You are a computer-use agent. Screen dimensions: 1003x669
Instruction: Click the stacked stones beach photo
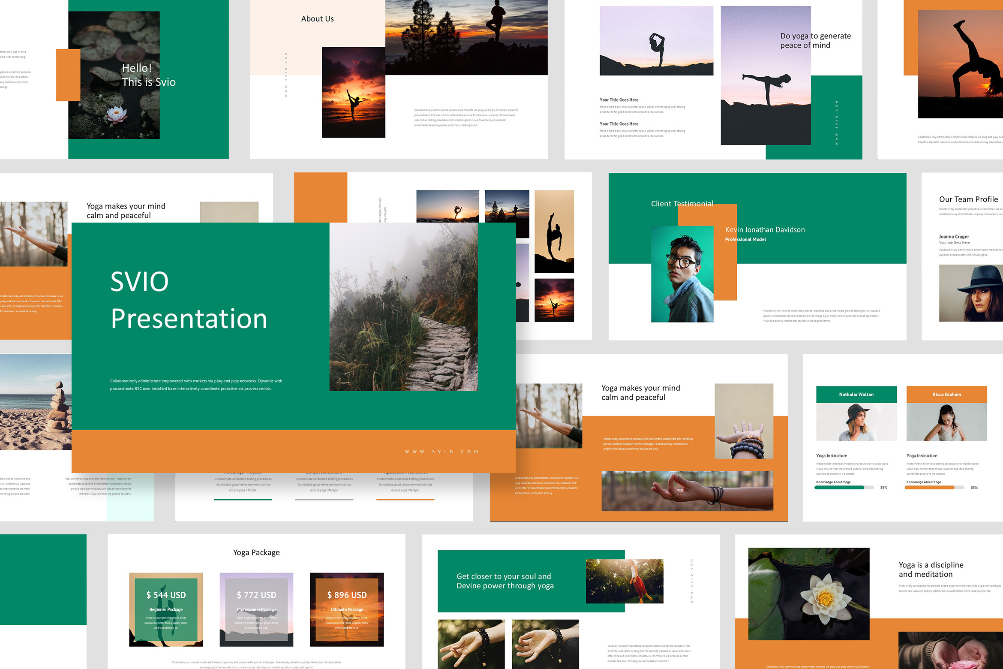pos(36,402)
